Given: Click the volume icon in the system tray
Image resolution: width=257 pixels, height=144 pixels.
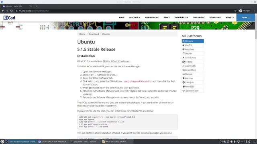Looking at the screenshot, I should (231, 142).
